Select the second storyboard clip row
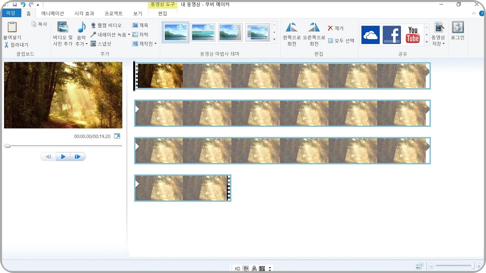The image size is (486, 273). point(282,113)
